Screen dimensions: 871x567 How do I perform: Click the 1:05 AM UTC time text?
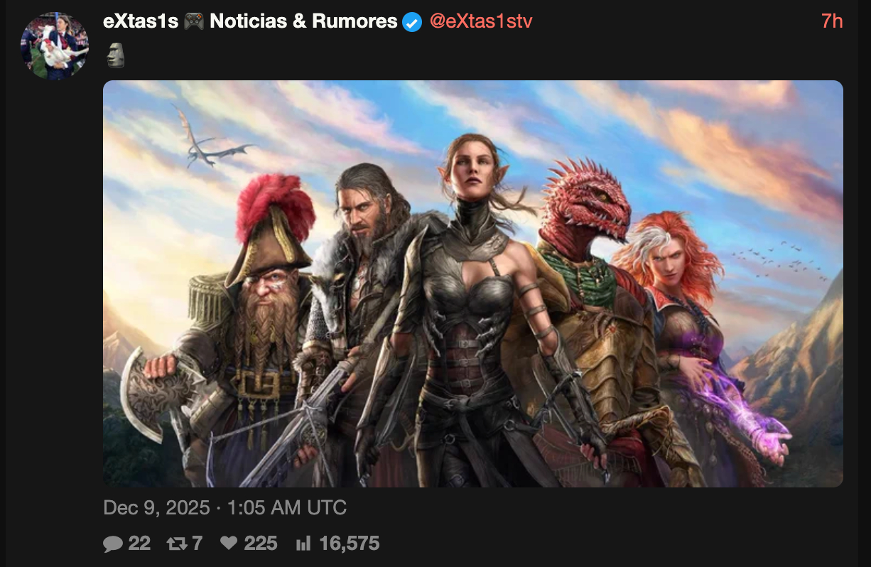(x=286, y=508)
